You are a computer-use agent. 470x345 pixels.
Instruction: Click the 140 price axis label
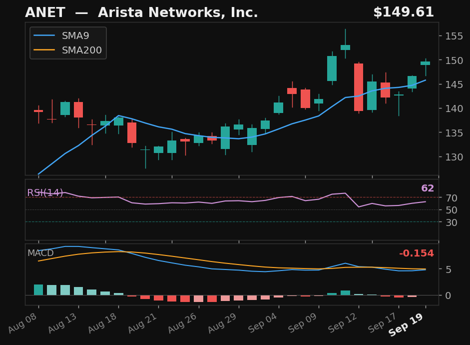point(454,108)
